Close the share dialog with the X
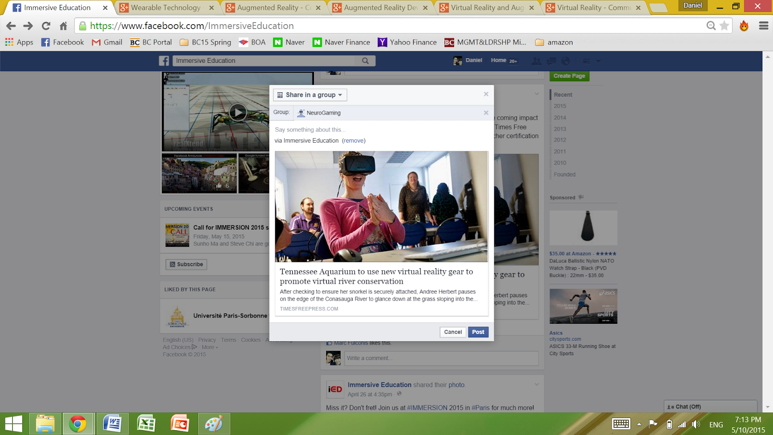 (x=486, y=94)
